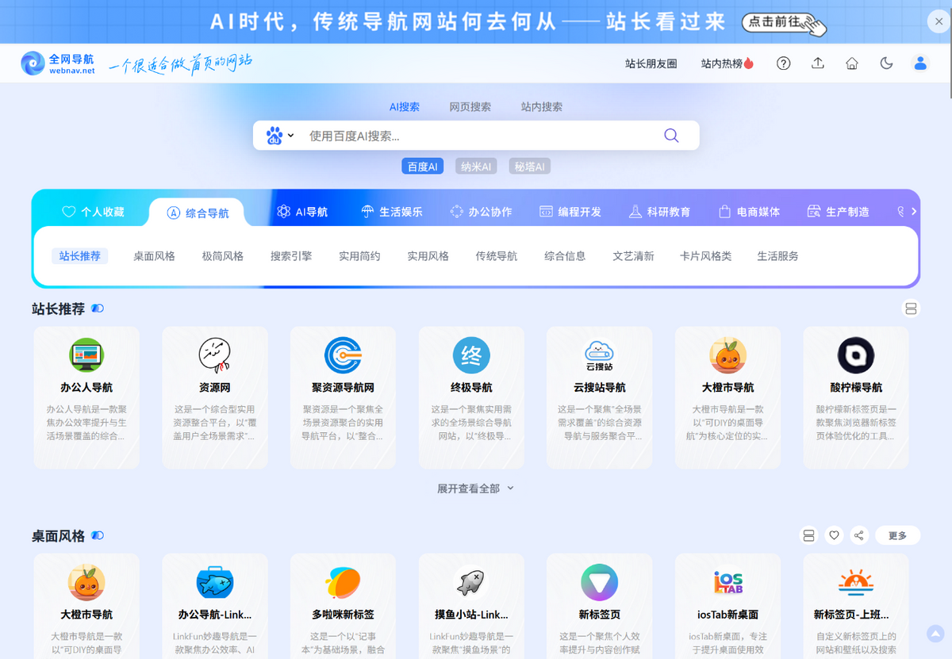Close the top banner advertisement
Viewport: 952px width, 659px height.
click(x=939, y=21)
